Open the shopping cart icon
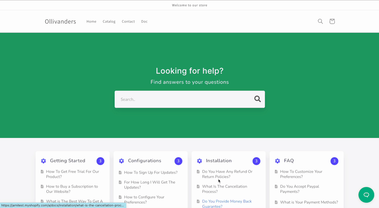Image resolution: width=379 pixels, height=208 pixels. pyautogui.click(x=332, y=21)
